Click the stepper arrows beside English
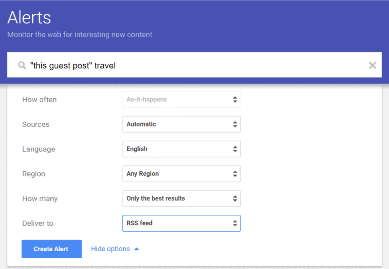 235,149
